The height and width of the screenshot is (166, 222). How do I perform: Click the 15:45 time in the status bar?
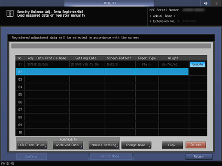click(10, 163)
